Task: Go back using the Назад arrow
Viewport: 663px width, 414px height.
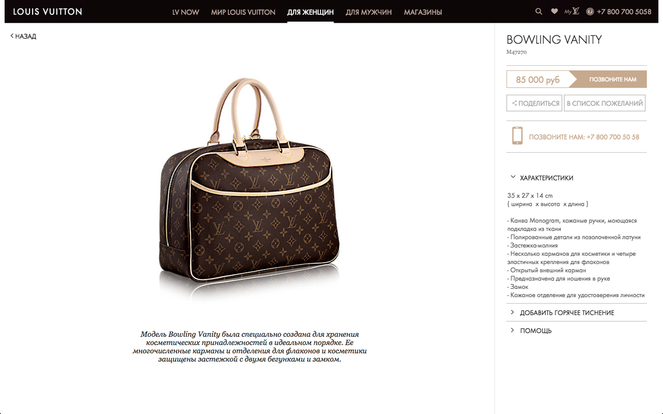Action: (x=23, y=36)
